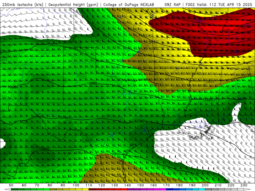Click the 'Geopotential Height (gpm)' title text

click(x=73, y=4)
